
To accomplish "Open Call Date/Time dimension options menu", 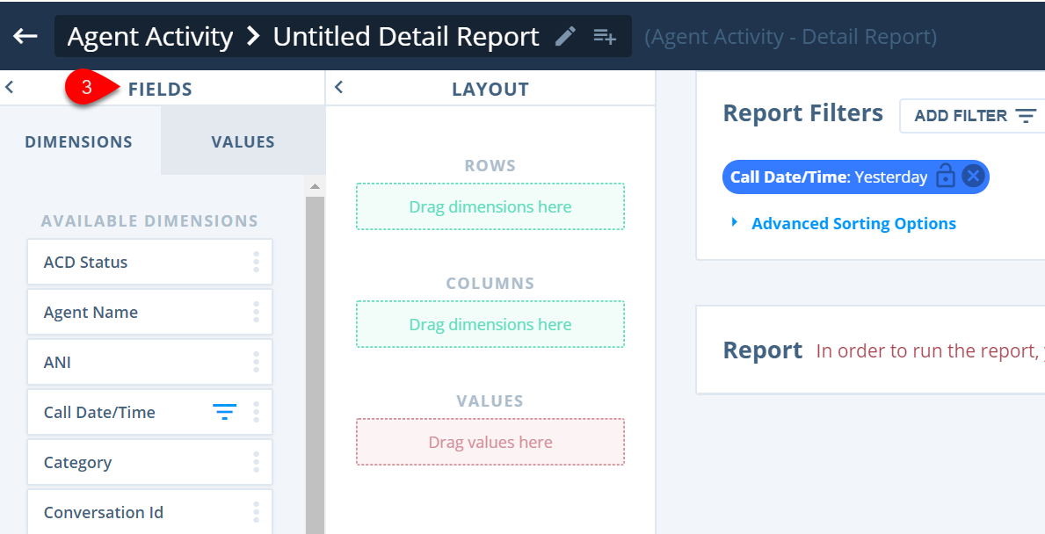I will (x=256, y=412).
